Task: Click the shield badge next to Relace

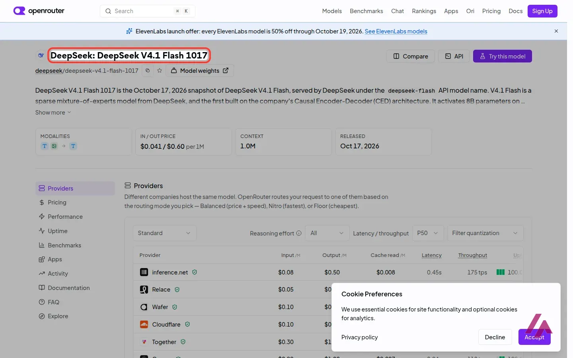Action: 177,290
